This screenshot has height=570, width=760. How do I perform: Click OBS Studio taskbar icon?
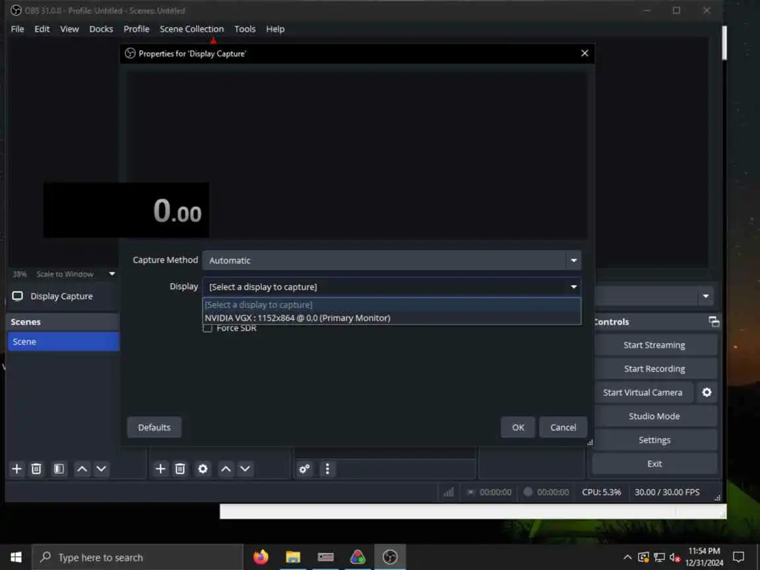point(390,557)
